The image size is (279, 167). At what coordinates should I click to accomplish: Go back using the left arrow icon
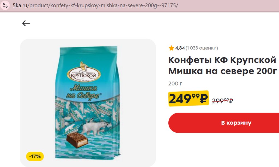tap(26, 23)
